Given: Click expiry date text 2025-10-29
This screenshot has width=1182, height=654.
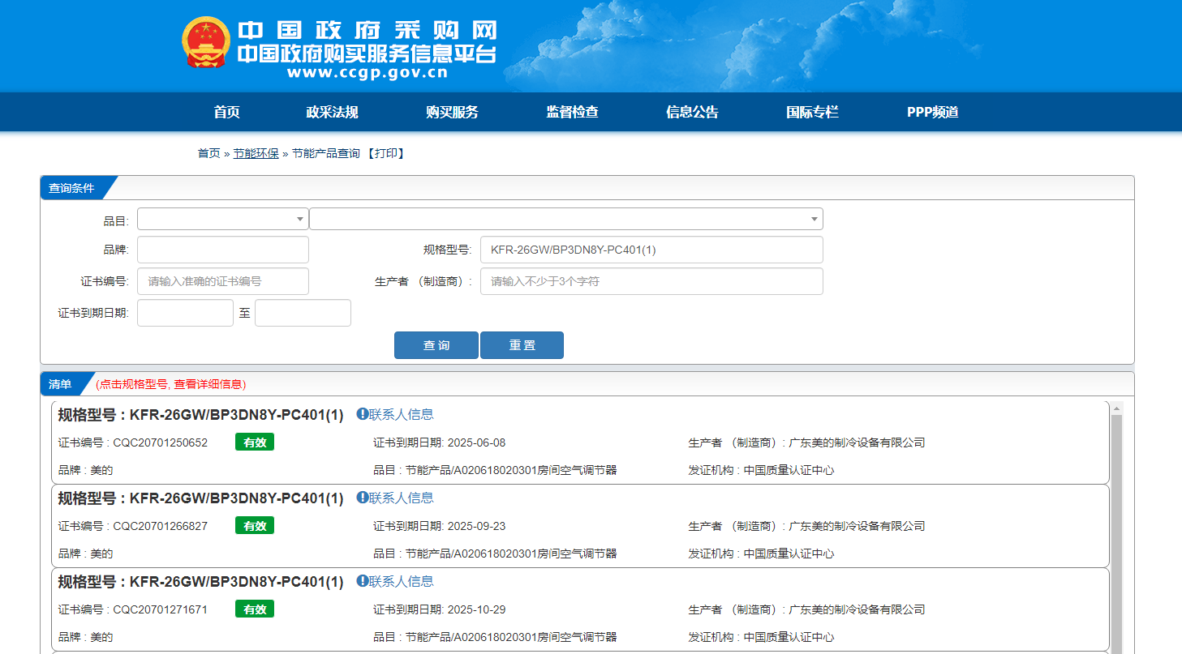Looking at the screenshot, I should pos(476,609).
